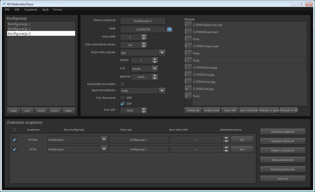The image size is (315, 192).
Task: Click Dodaj plik playlist button
Action: pos(193,110)
